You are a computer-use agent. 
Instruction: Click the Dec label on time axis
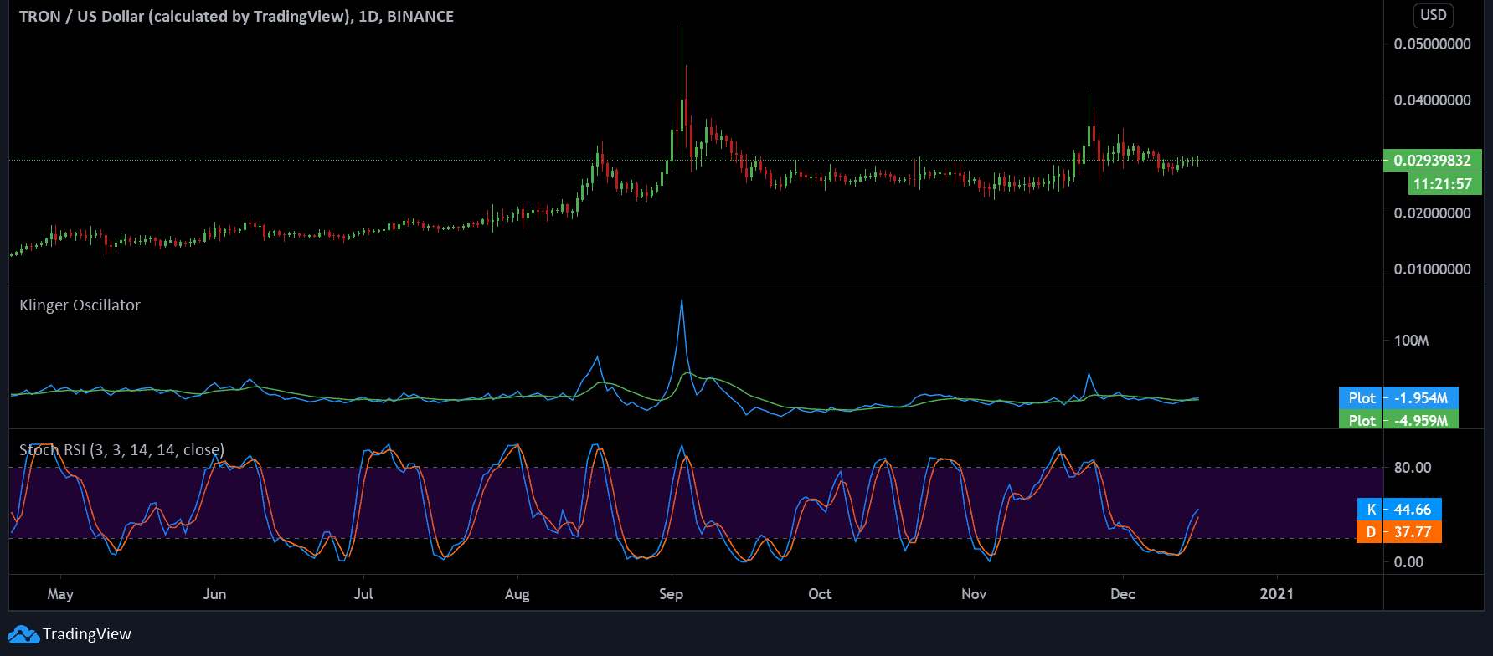[1123, 594]
